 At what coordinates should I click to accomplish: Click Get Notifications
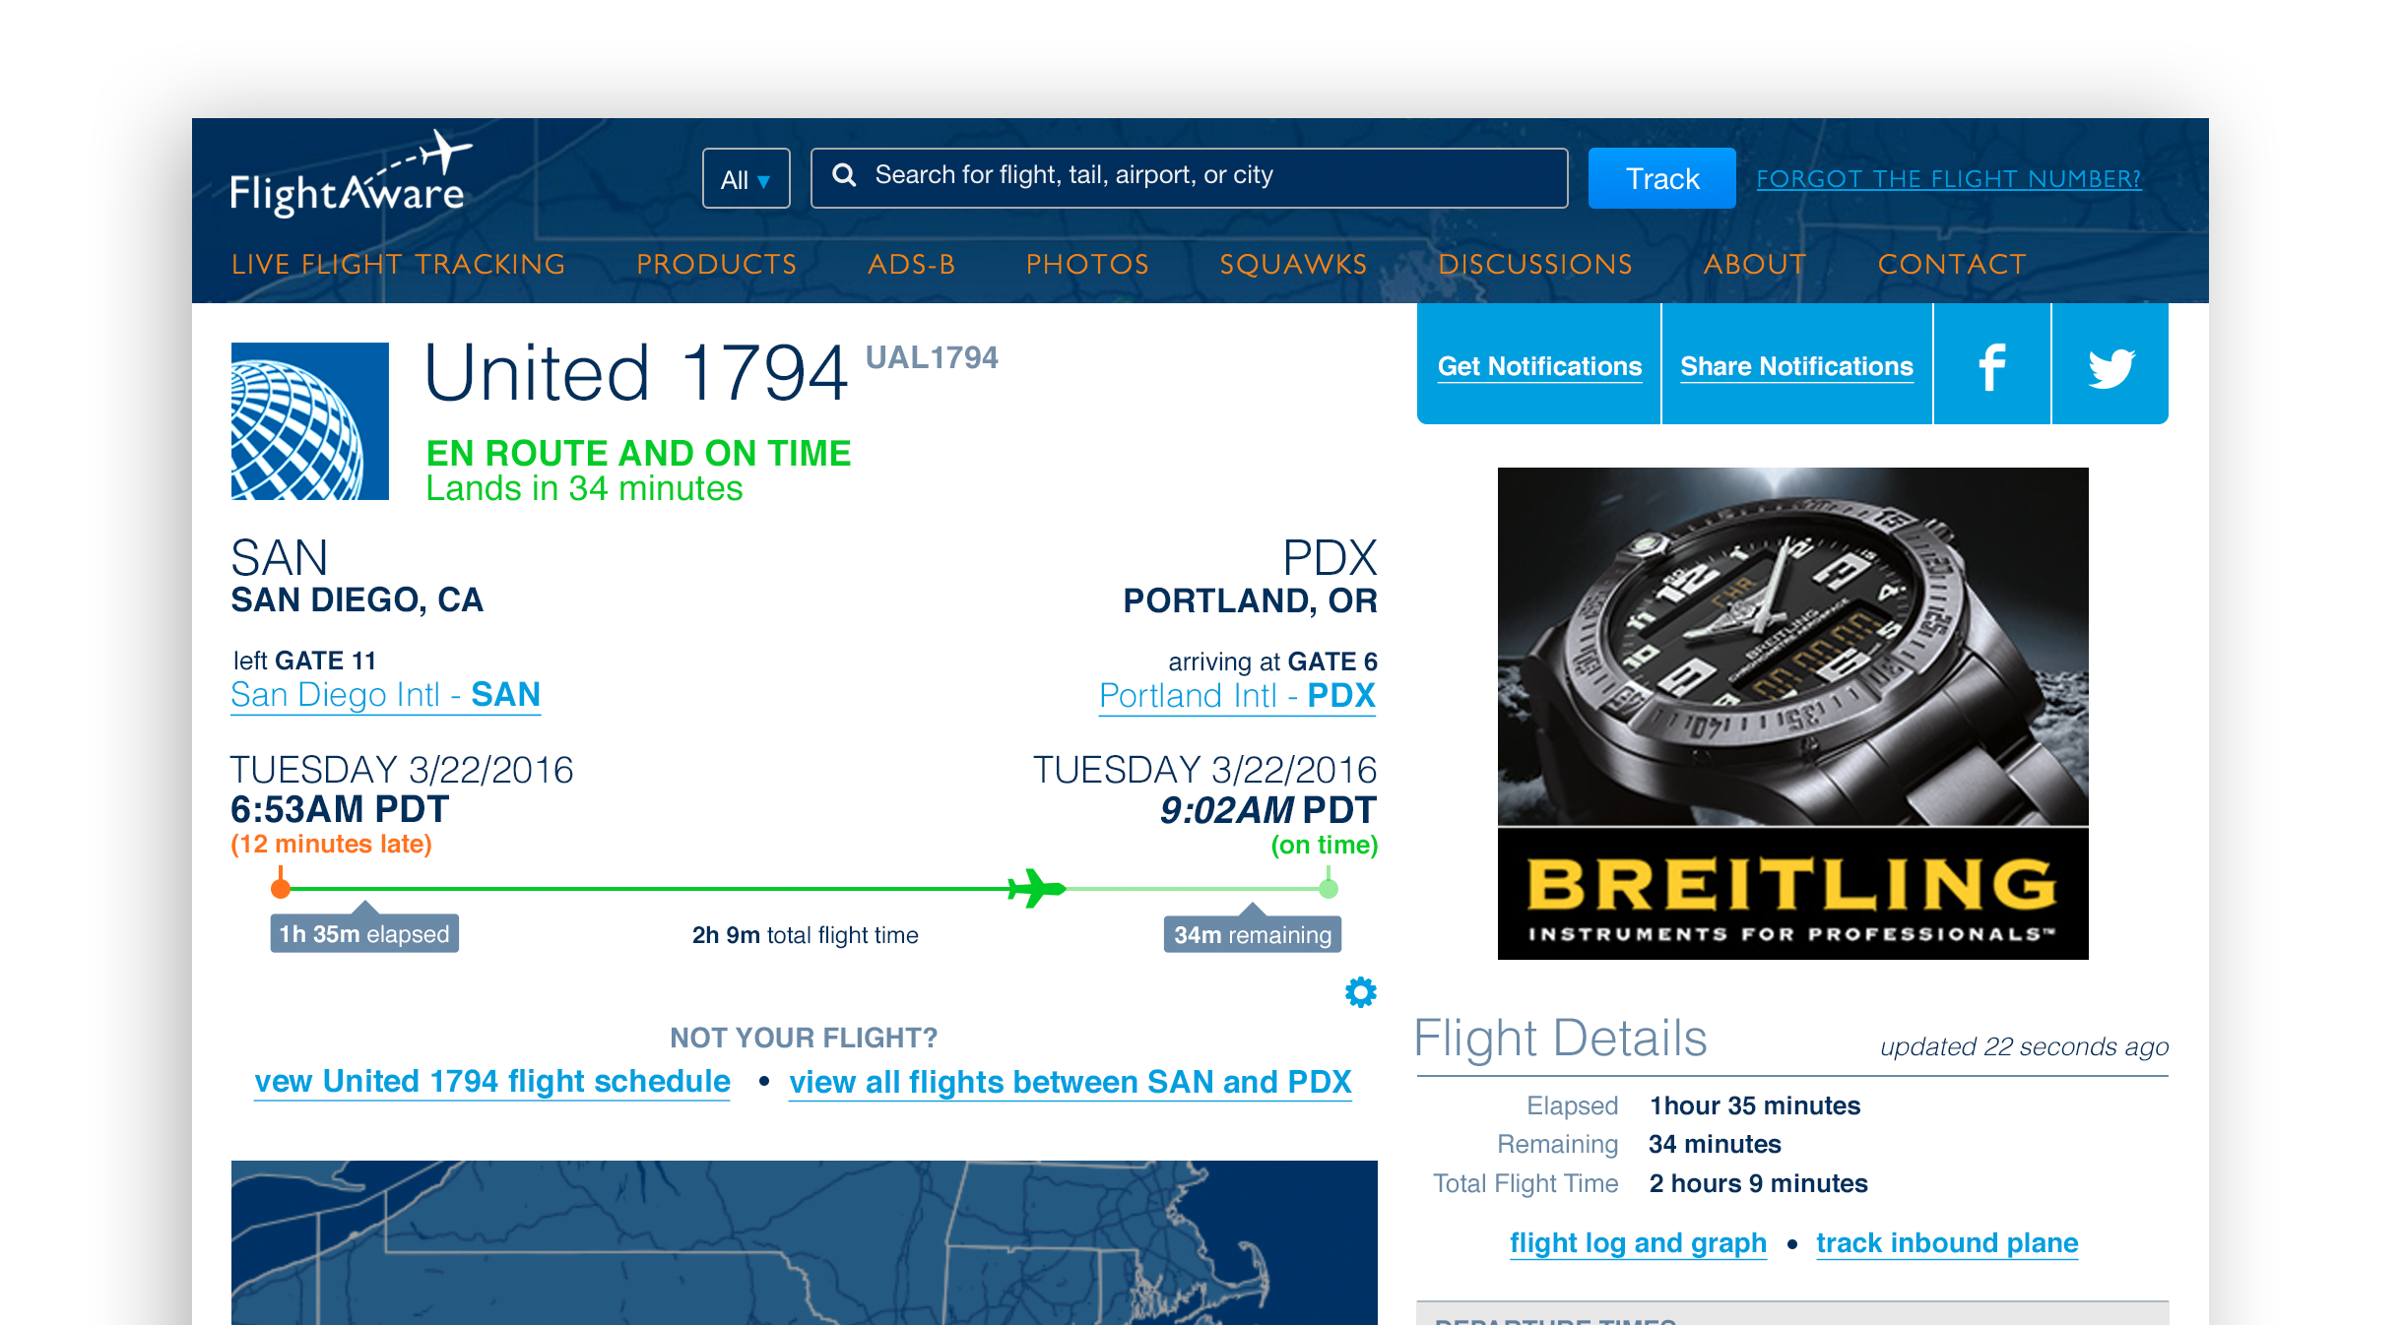pyautogui.click(x=1539, y=366)
